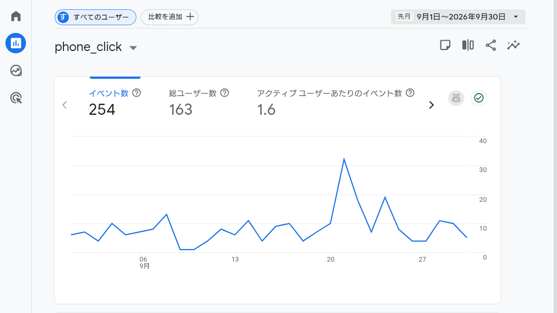This screenshot has width=557, height=313.
Task: Click the すべてのユーザー label in the segment chip
Action: pyautogui.click(x=101, y=17)
